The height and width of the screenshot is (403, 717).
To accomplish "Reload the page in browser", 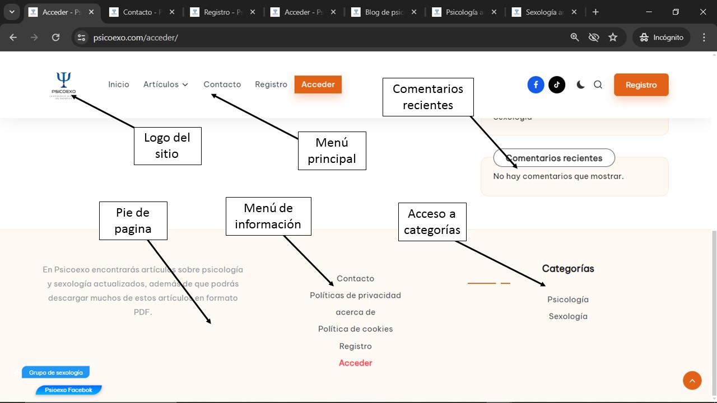I will [55, 38].
